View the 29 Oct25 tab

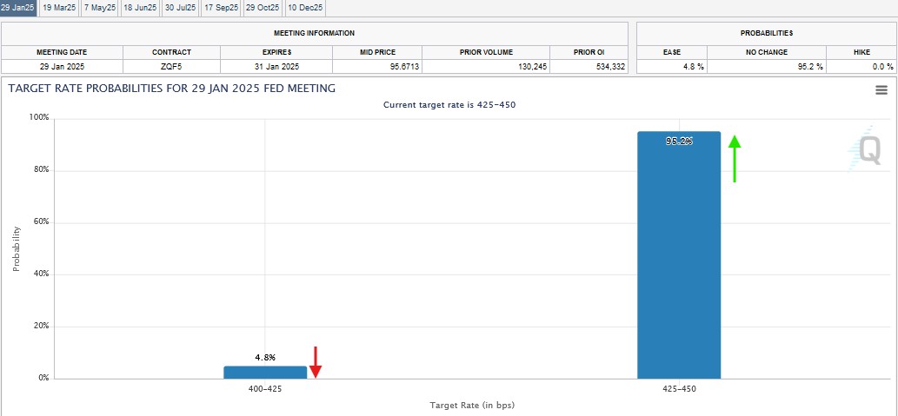click(263, 7)
